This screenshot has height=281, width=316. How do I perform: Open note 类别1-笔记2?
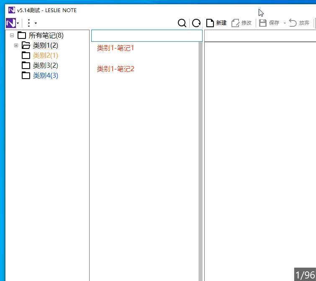116,69
